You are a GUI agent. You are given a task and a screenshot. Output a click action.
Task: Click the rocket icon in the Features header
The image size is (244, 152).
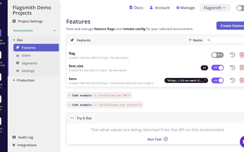[72, 40]
